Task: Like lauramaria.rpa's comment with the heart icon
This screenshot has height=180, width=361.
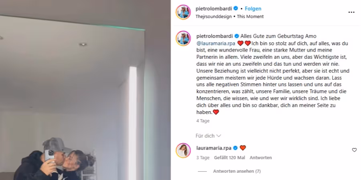Action: pos(354,150)
